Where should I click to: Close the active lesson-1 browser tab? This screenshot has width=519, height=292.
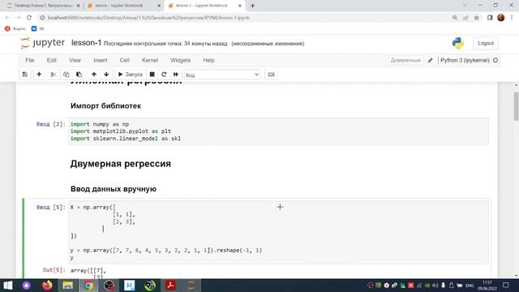(240, 6)
